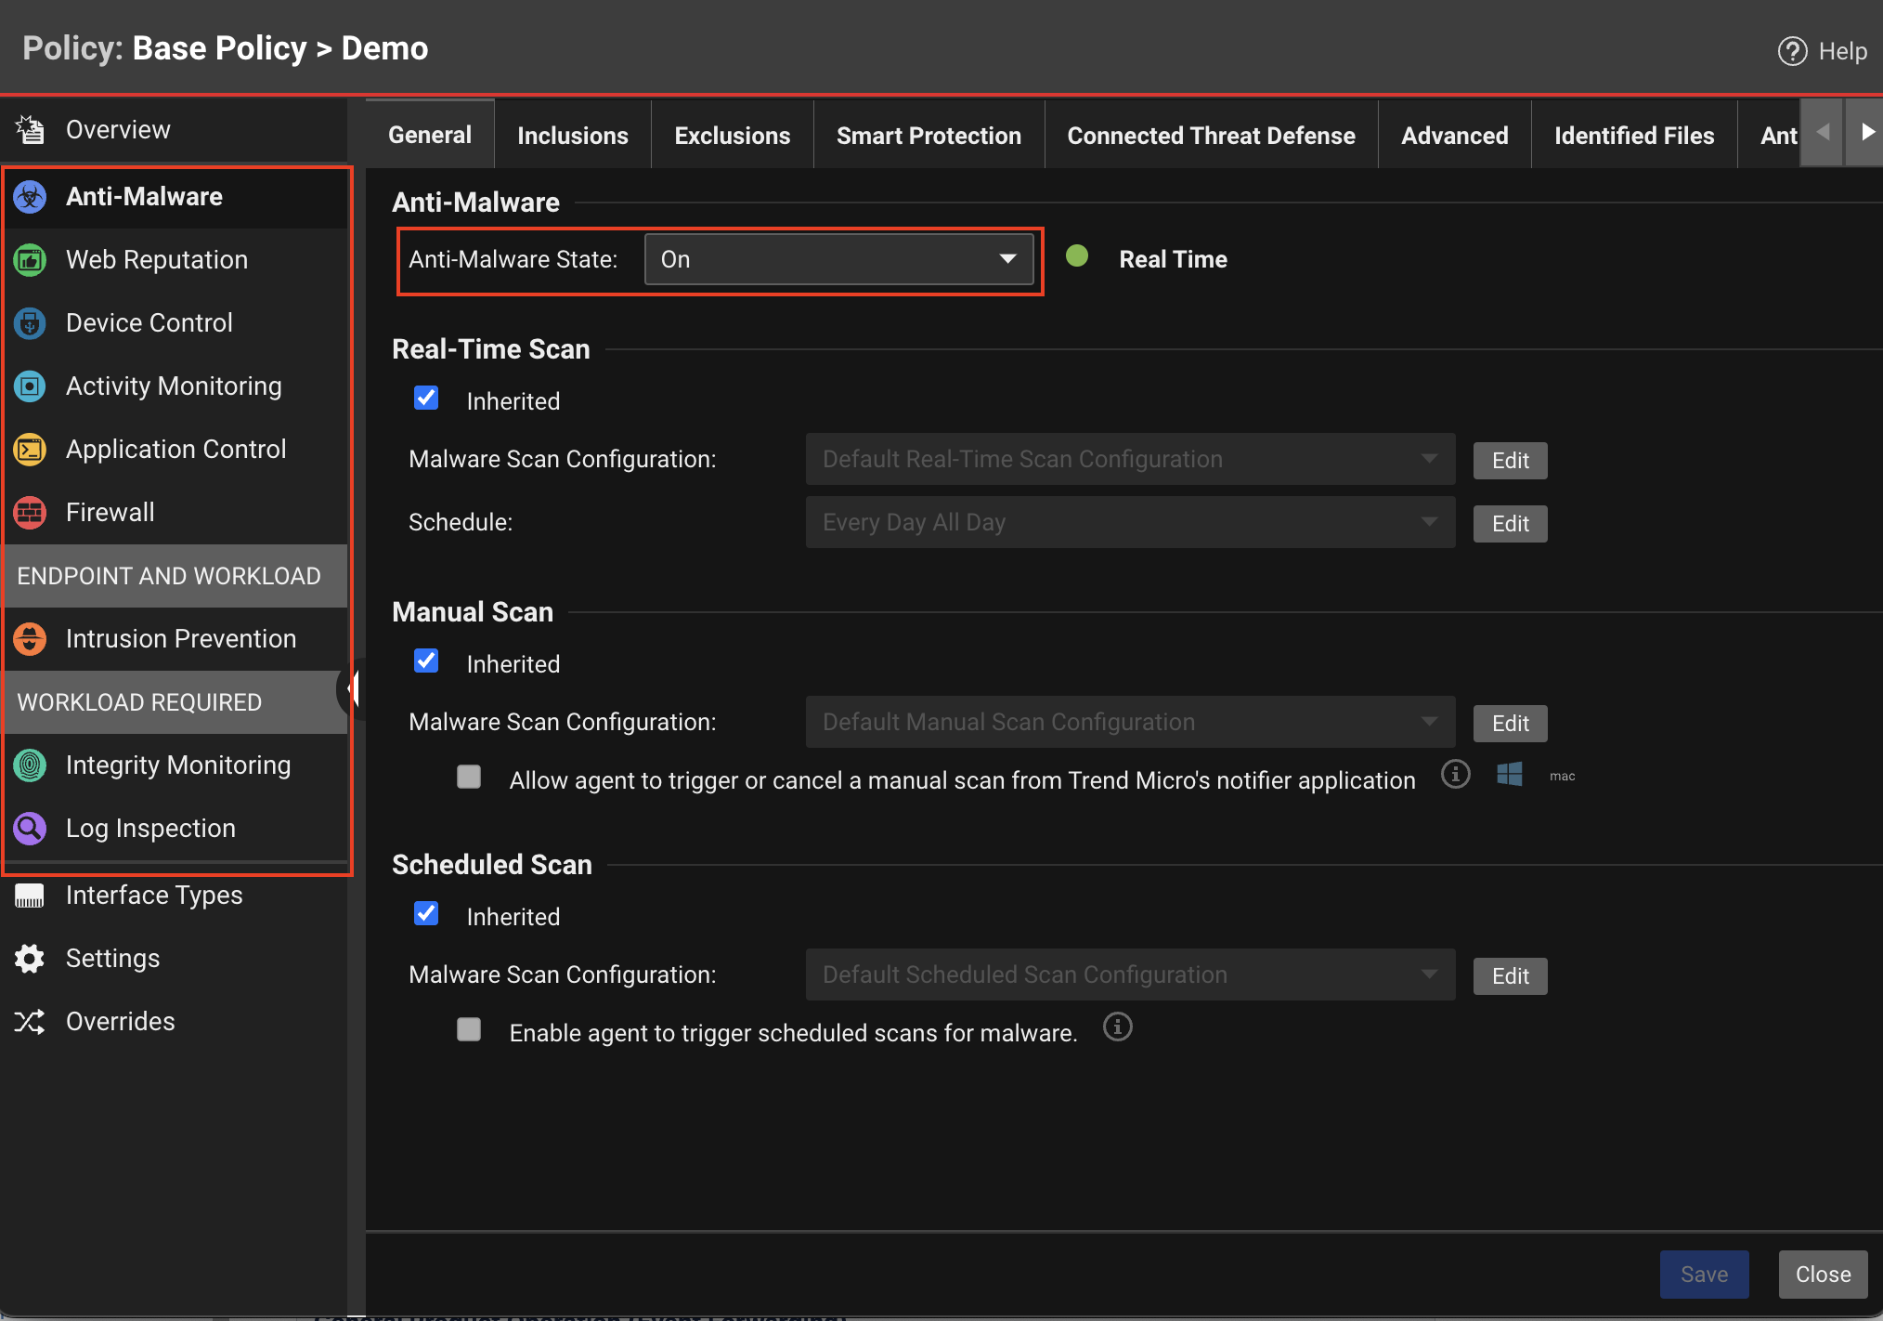Expand Default Real-Time Scan Configuration dropdown
1883x1321 pixels.
point(1130,459)
